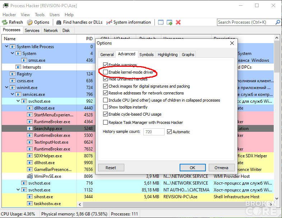This screenshot has height=218, width=282.
Task: Open System information graph icon
Action: coord(109,22)
